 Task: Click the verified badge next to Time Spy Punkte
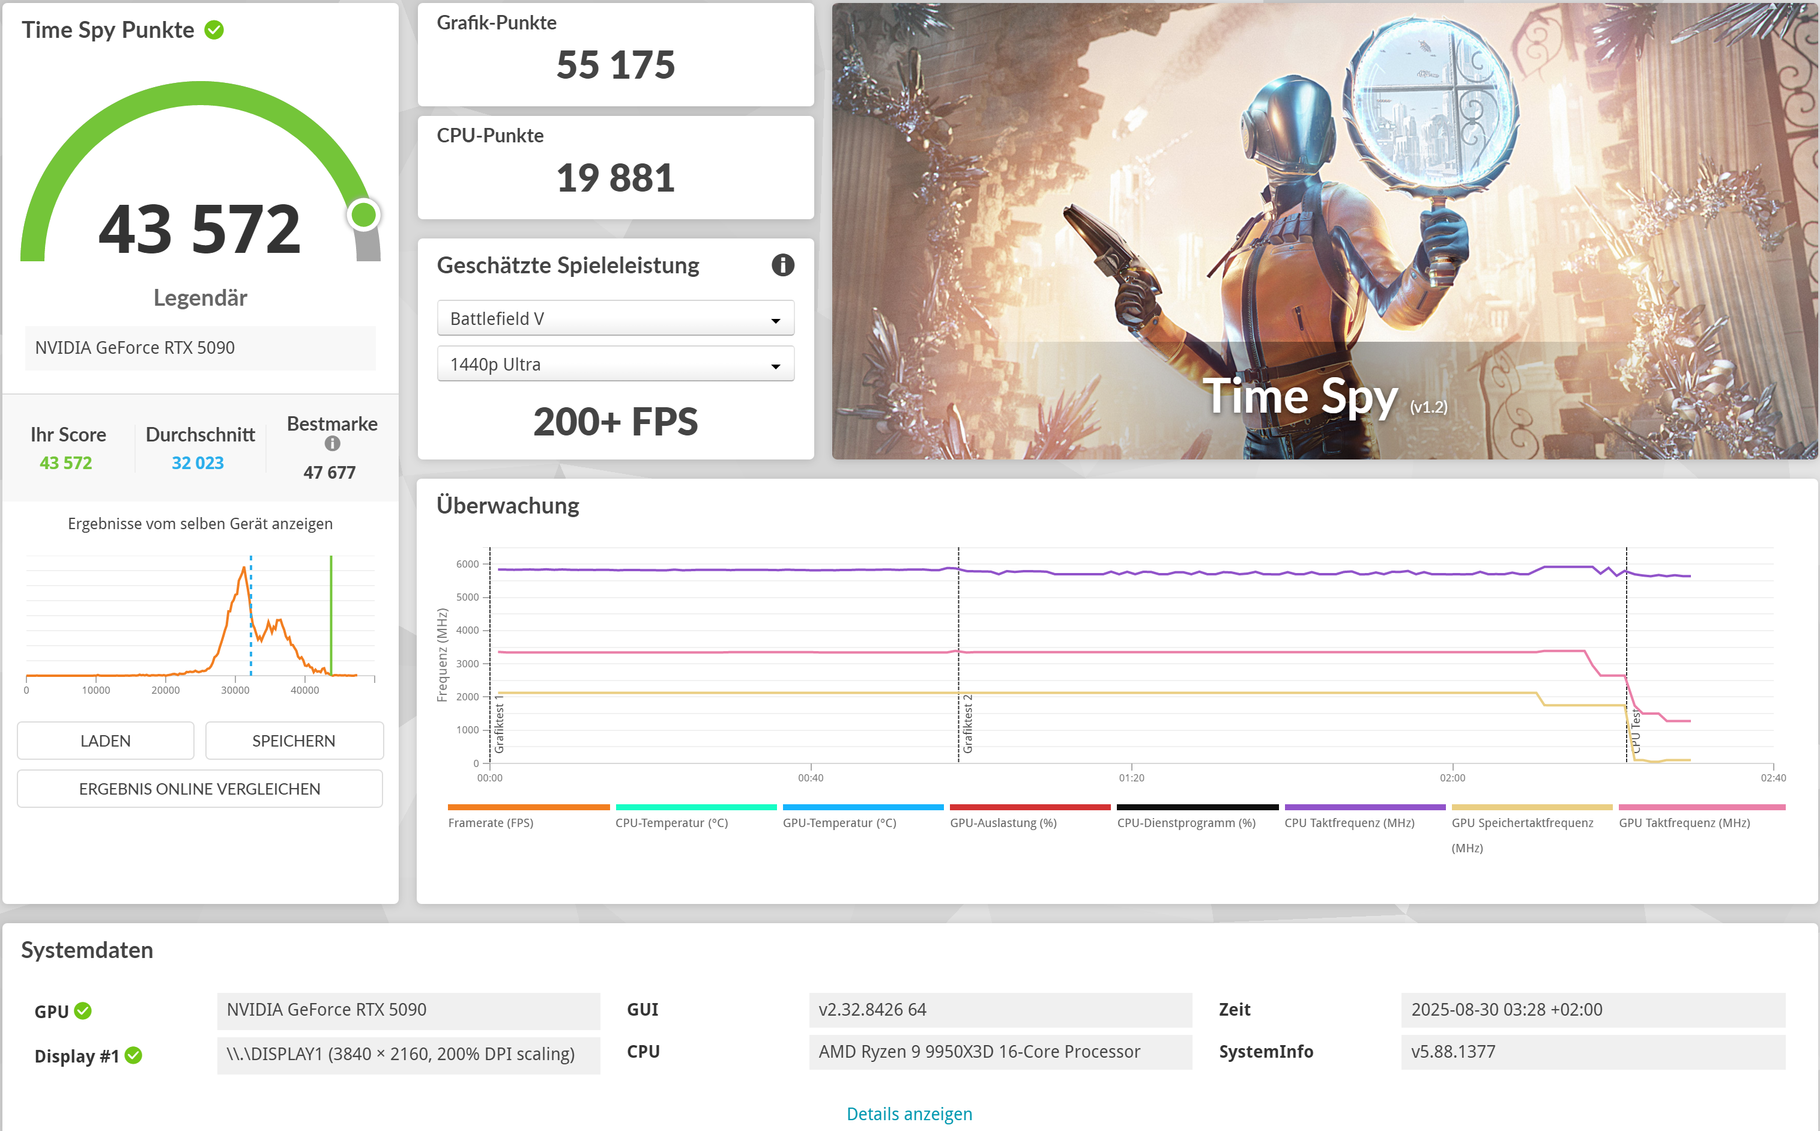214,30
